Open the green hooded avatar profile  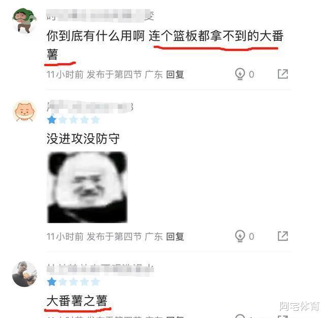point(24,20)
